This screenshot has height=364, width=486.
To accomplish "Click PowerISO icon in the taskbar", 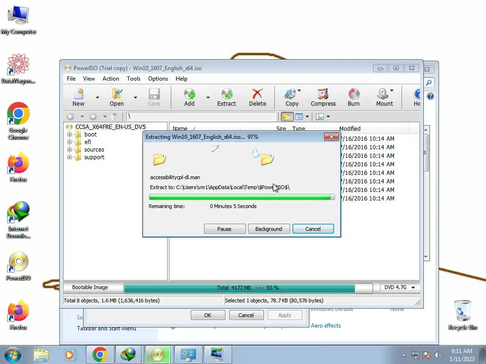I will (x=158, y=355).
